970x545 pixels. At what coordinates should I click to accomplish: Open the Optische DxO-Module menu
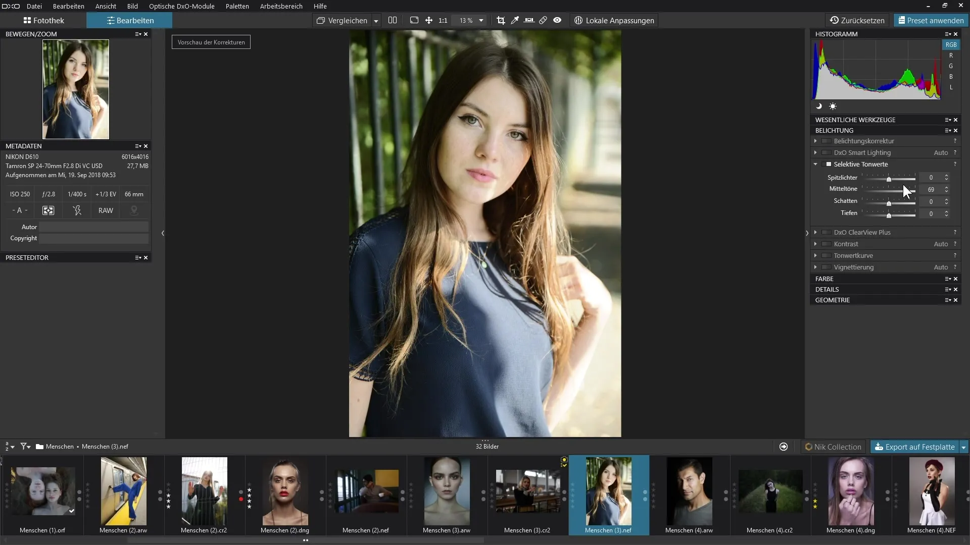(x=182, y=6)
